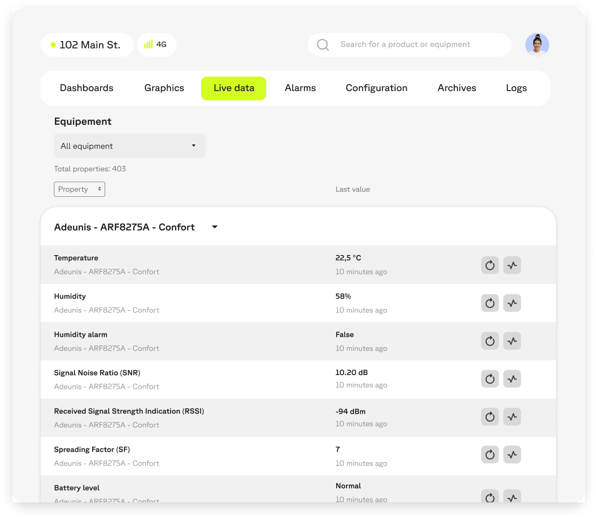Open the Spreading Factor graph

pyautogui.click(x=512, y=455)
